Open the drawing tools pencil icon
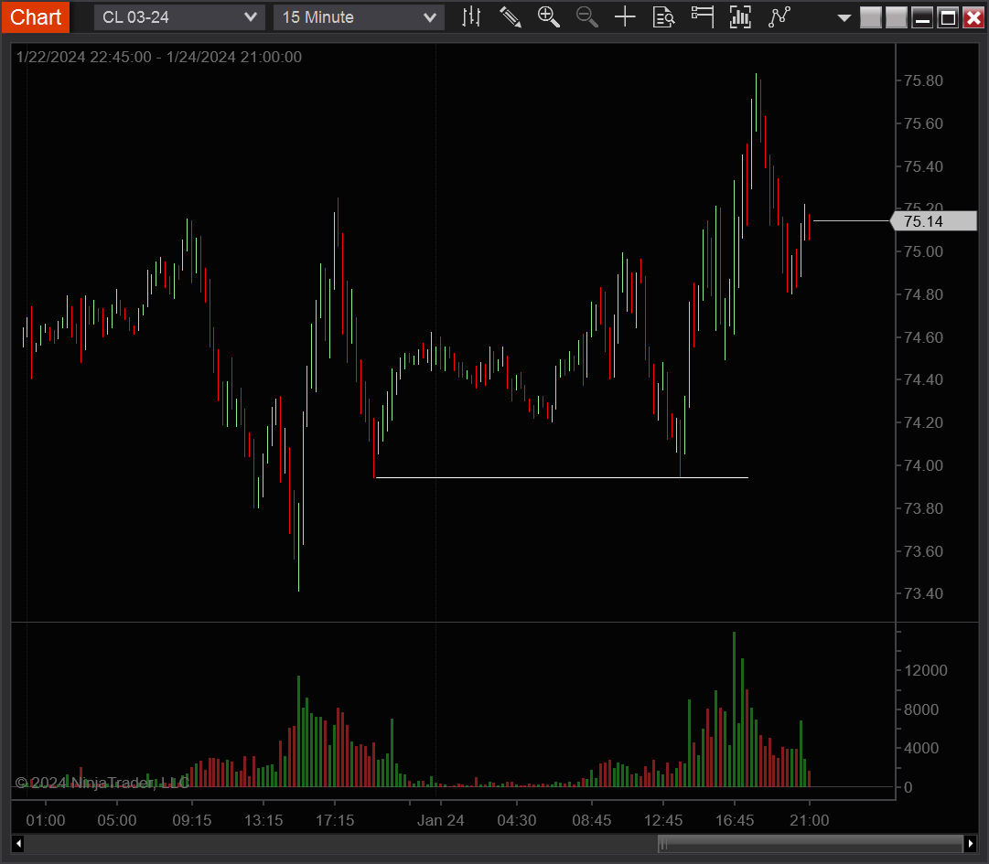This screenshot has width=989, height=864. pos(511,17)
